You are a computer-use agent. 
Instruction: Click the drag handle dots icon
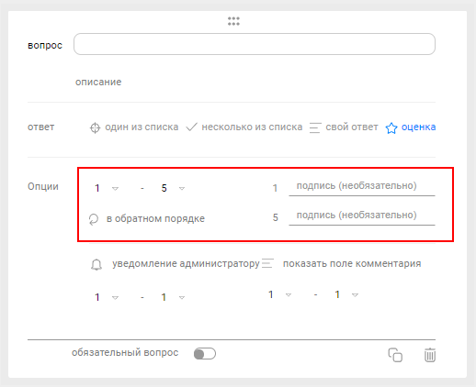(x=233, y=21)
